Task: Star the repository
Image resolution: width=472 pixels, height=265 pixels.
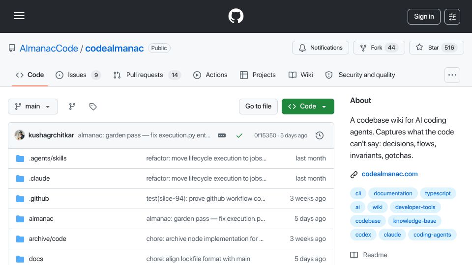Action: (436, 48)
